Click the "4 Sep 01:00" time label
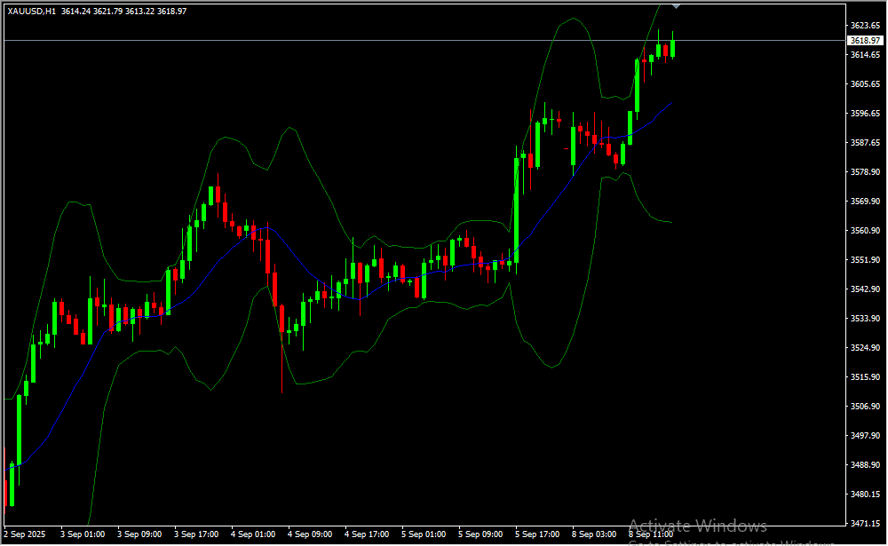This screenshot has width=888, height=546. click(253, 534)
